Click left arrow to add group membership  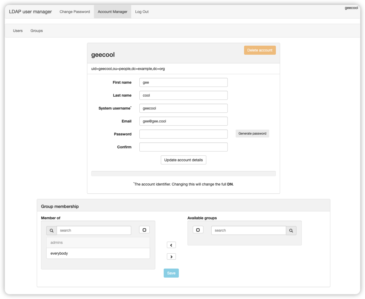pos(171,245)
